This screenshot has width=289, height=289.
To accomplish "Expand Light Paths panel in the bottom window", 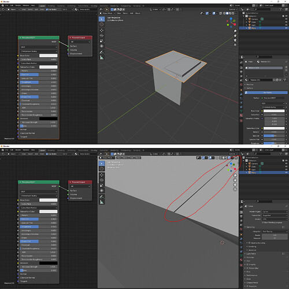I will pyautogui.click(x=251, y=254).
